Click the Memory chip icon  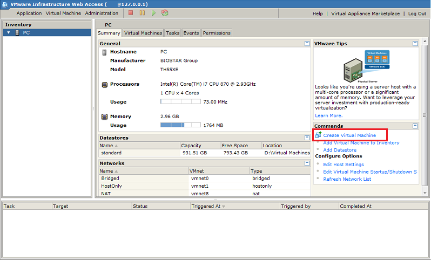point(105,117)
